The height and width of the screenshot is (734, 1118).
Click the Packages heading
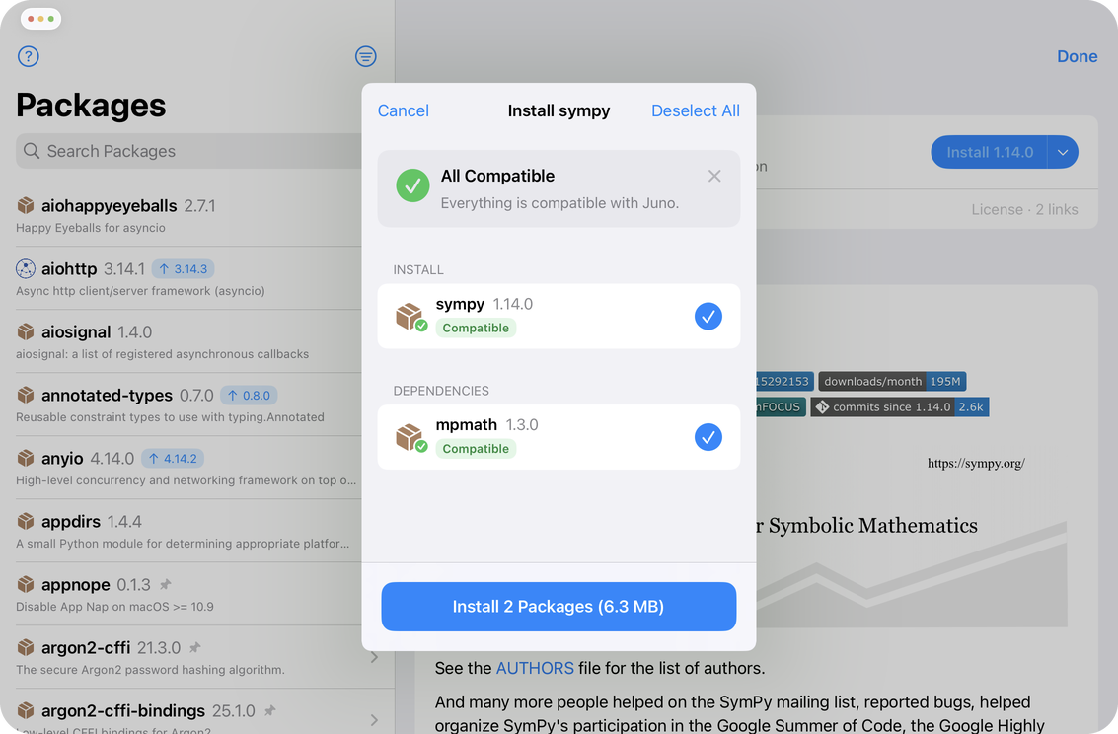[x=91, y=106]
